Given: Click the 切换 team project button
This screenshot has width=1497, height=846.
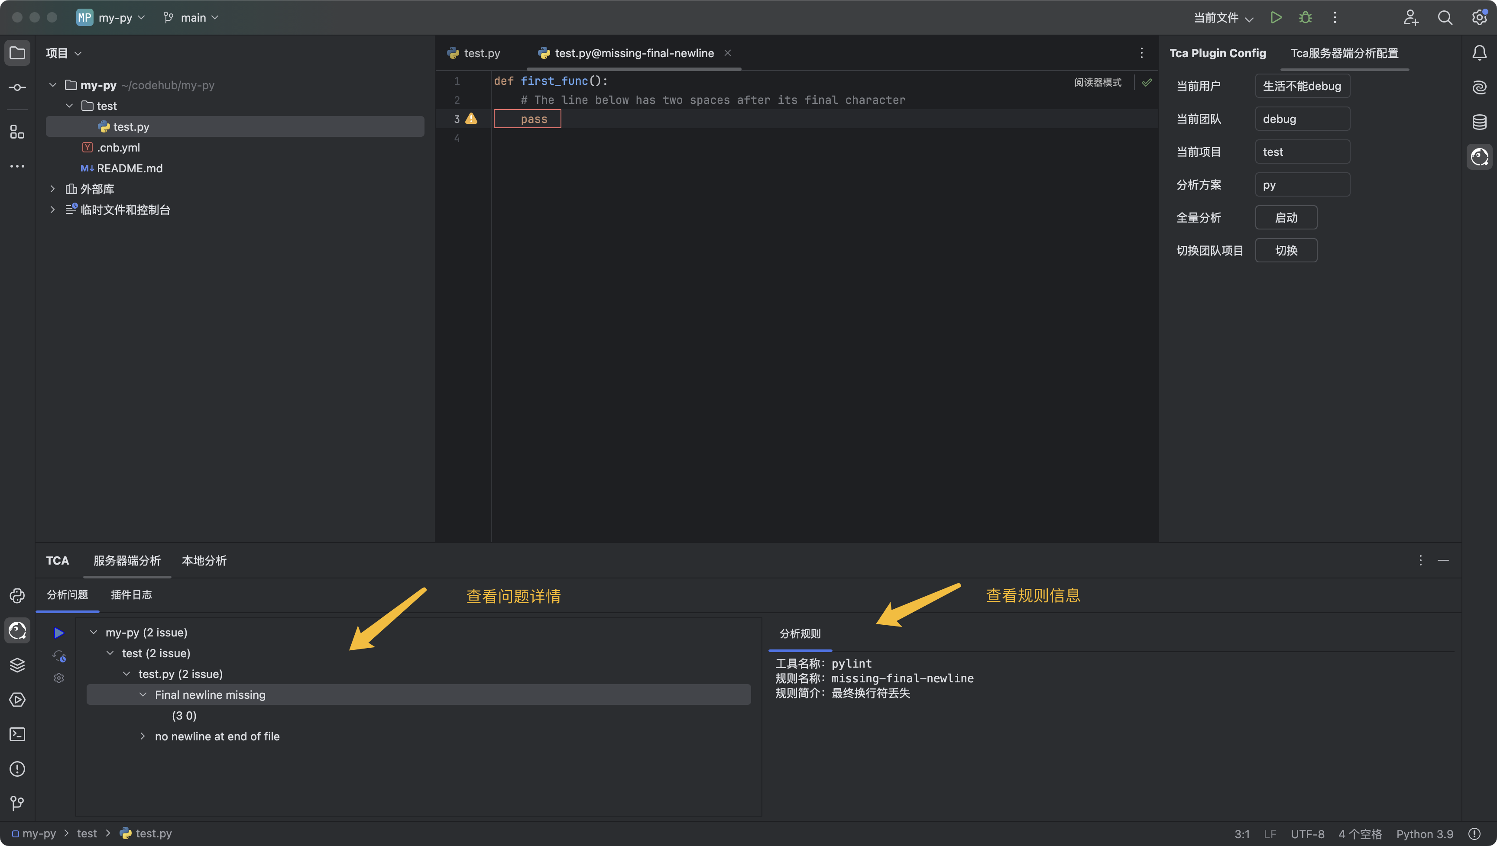Looking at the screenshot, I should coord(1286,250).
